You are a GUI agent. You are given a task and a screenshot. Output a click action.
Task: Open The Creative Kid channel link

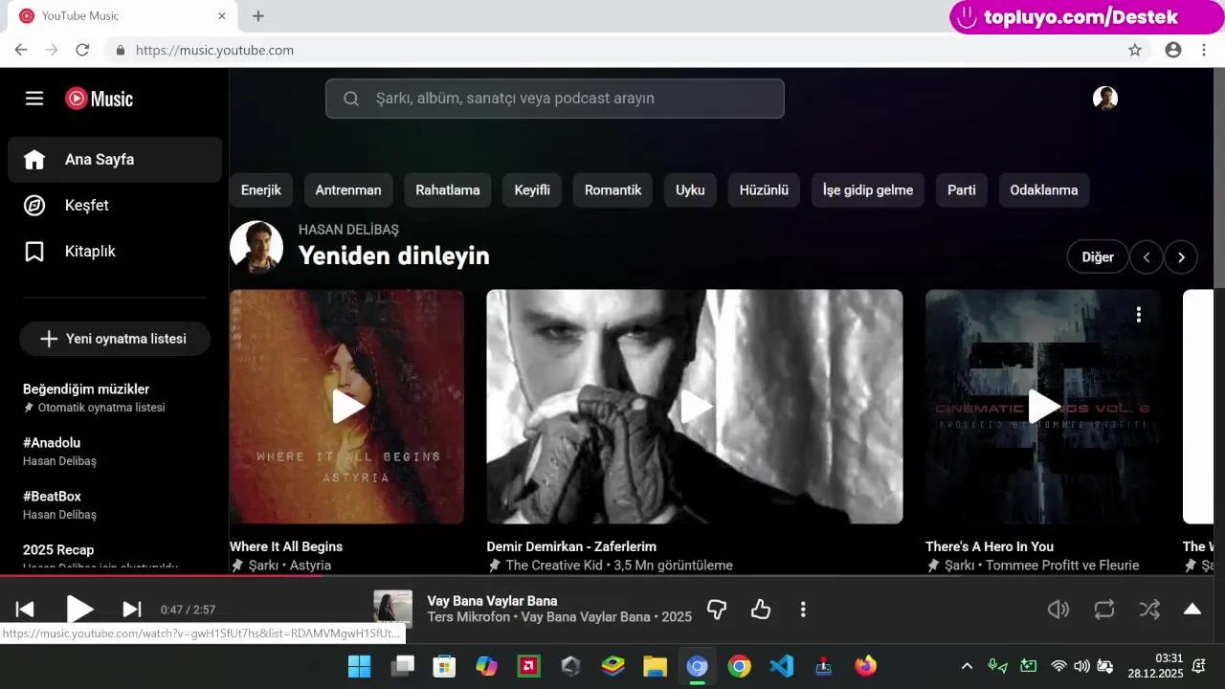pyautogui.click(x=554, y=566)
